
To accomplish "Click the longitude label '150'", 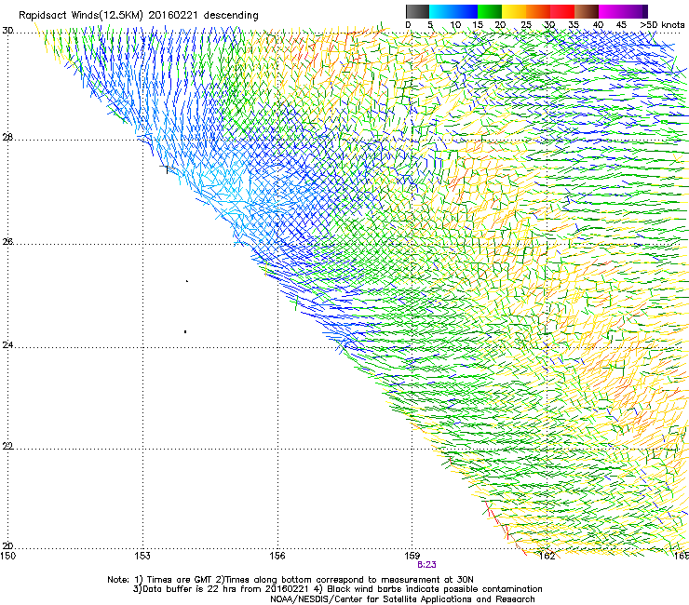I will 8,556.
